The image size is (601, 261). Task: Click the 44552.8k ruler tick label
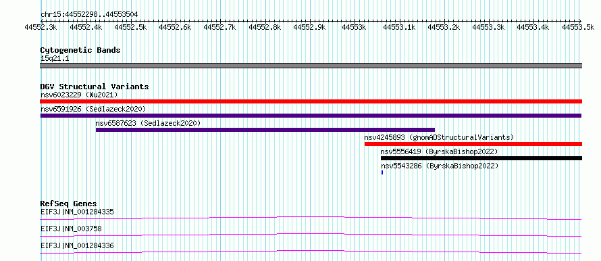click(x=265, y=27)
